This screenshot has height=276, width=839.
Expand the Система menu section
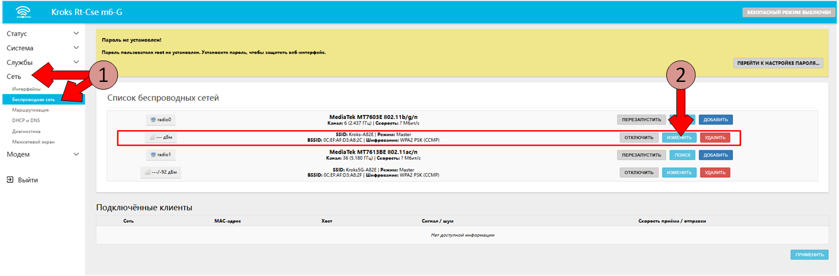[43, 48]
